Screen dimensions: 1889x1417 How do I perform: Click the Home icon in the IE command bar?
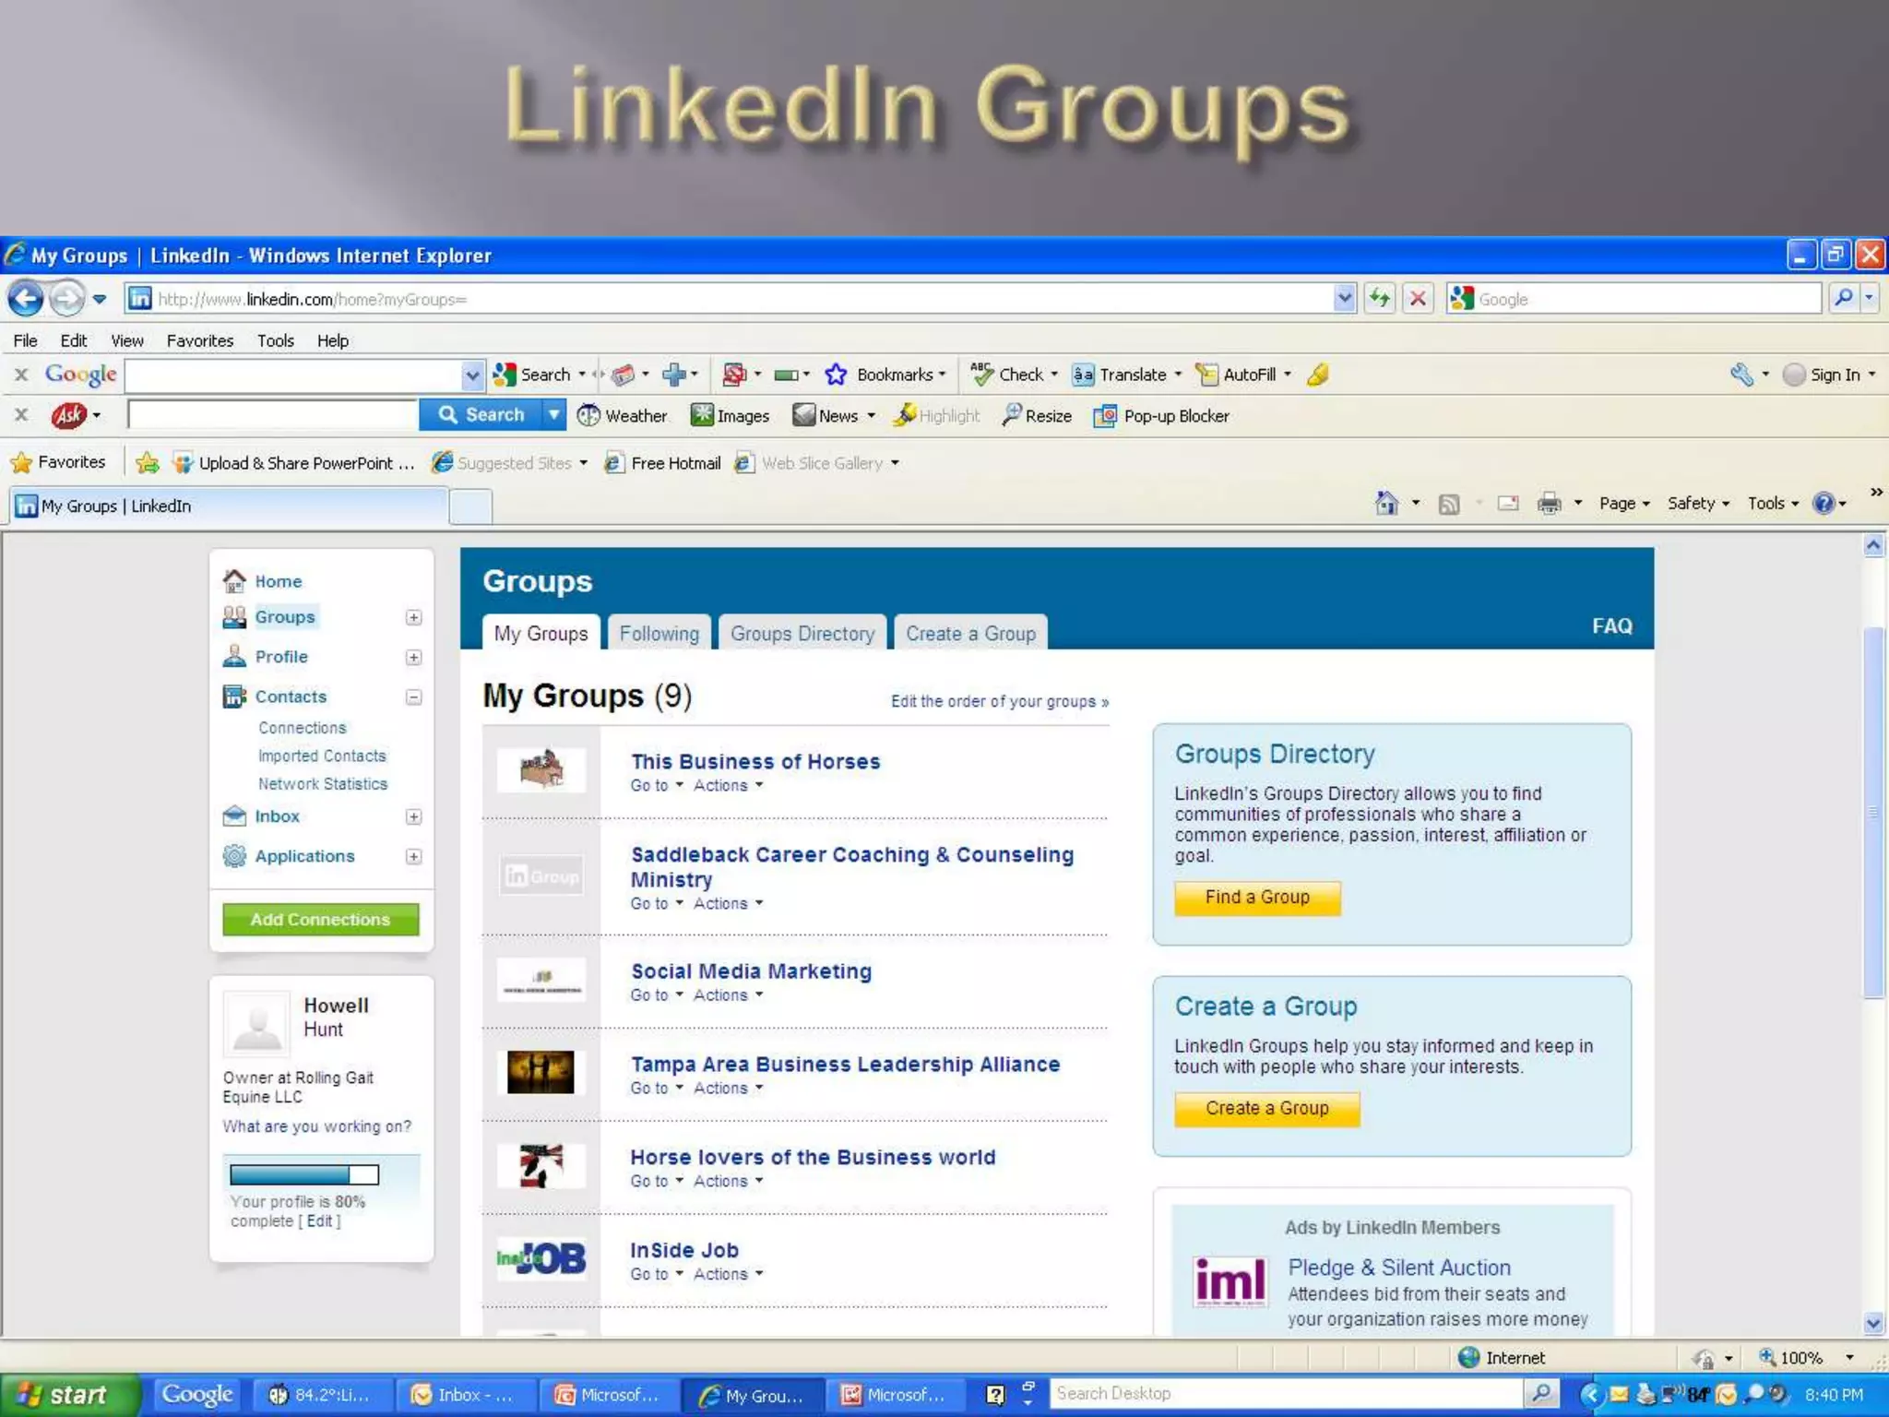coord(1386,503)
